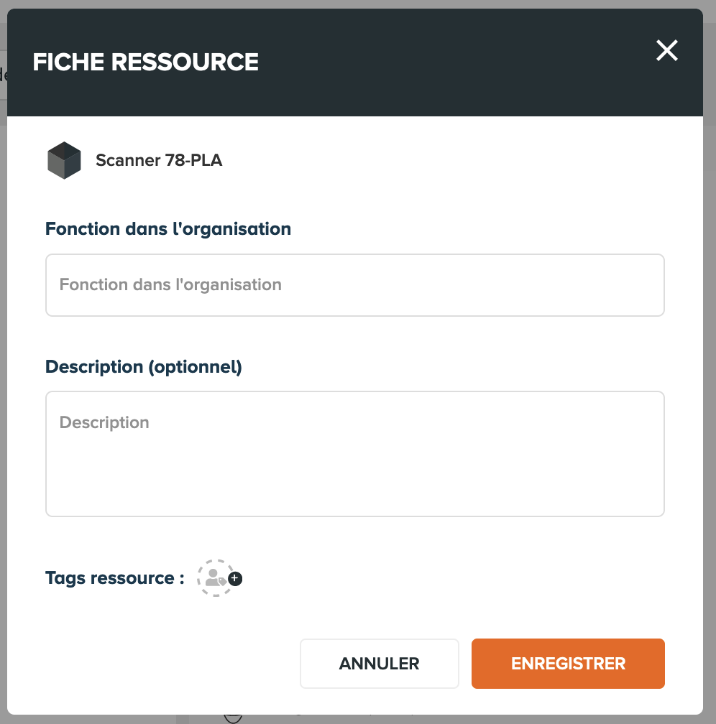Click the placeholder text inside the Fonction field
This screenshot has height=724, width=716.
[170, 285]
